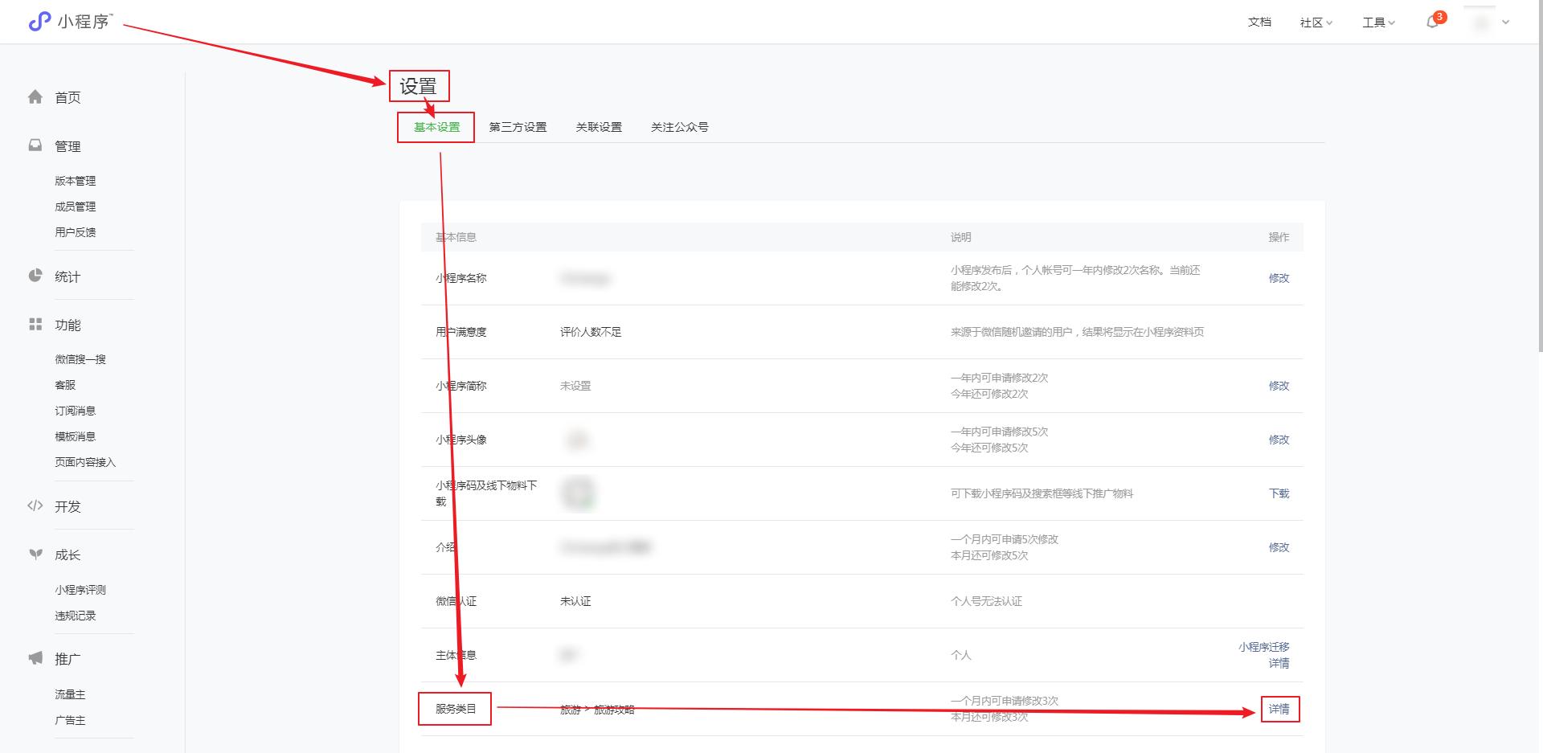Open 用户反馈 in the sidebar
1543x753 pixels.
[x=75, y=232]
